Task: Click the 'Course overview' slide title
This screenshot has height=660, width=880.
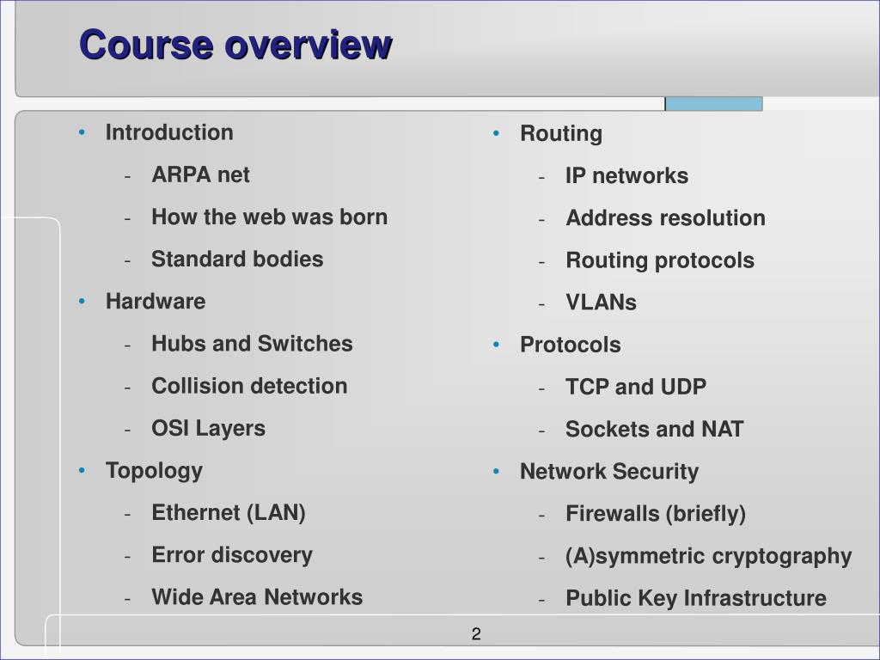Action: click(x=235, y=45)
